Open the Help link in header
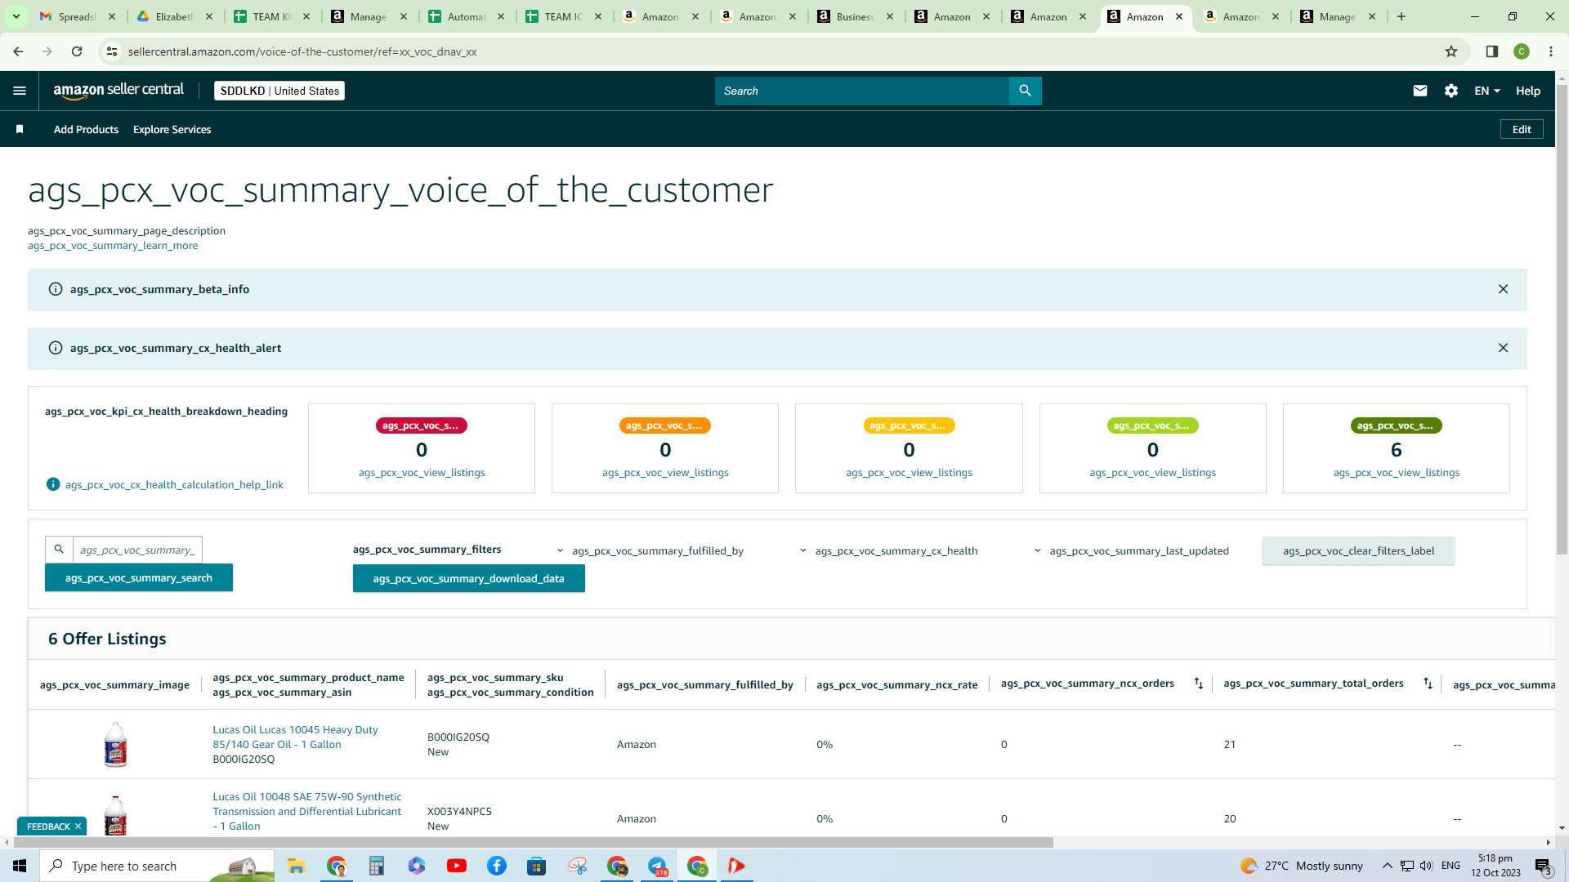Image resolution: width=1569 pixels, height=882 pixels. click(x=1527, y=91)
